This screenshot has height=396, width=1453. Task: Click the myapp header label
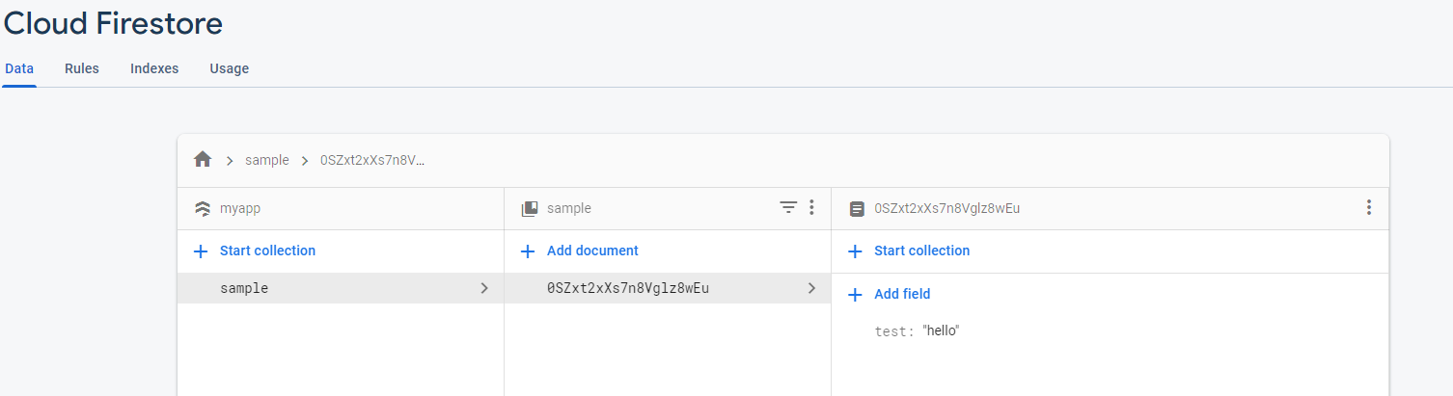(x=240, y=208)
